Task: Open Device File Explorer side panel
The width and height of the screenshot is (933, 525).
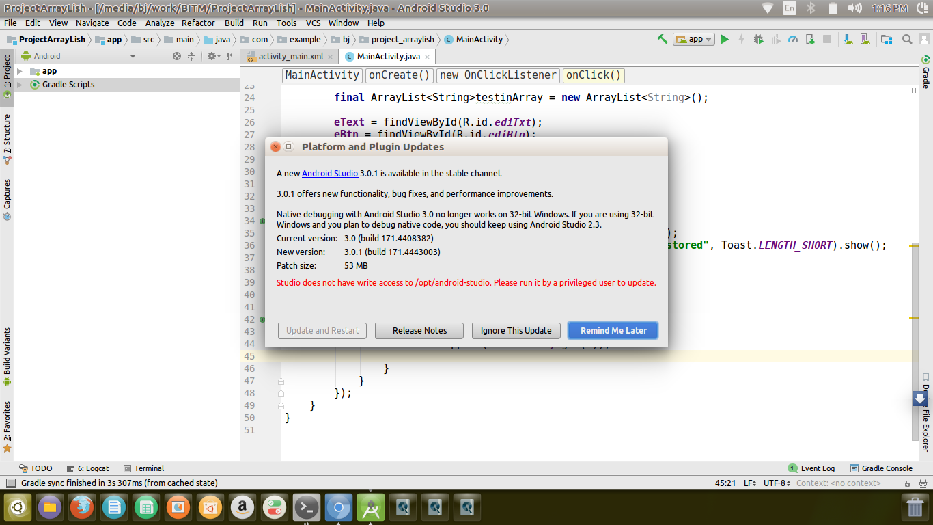Action: pyautogui.click(x=926, y=412)
